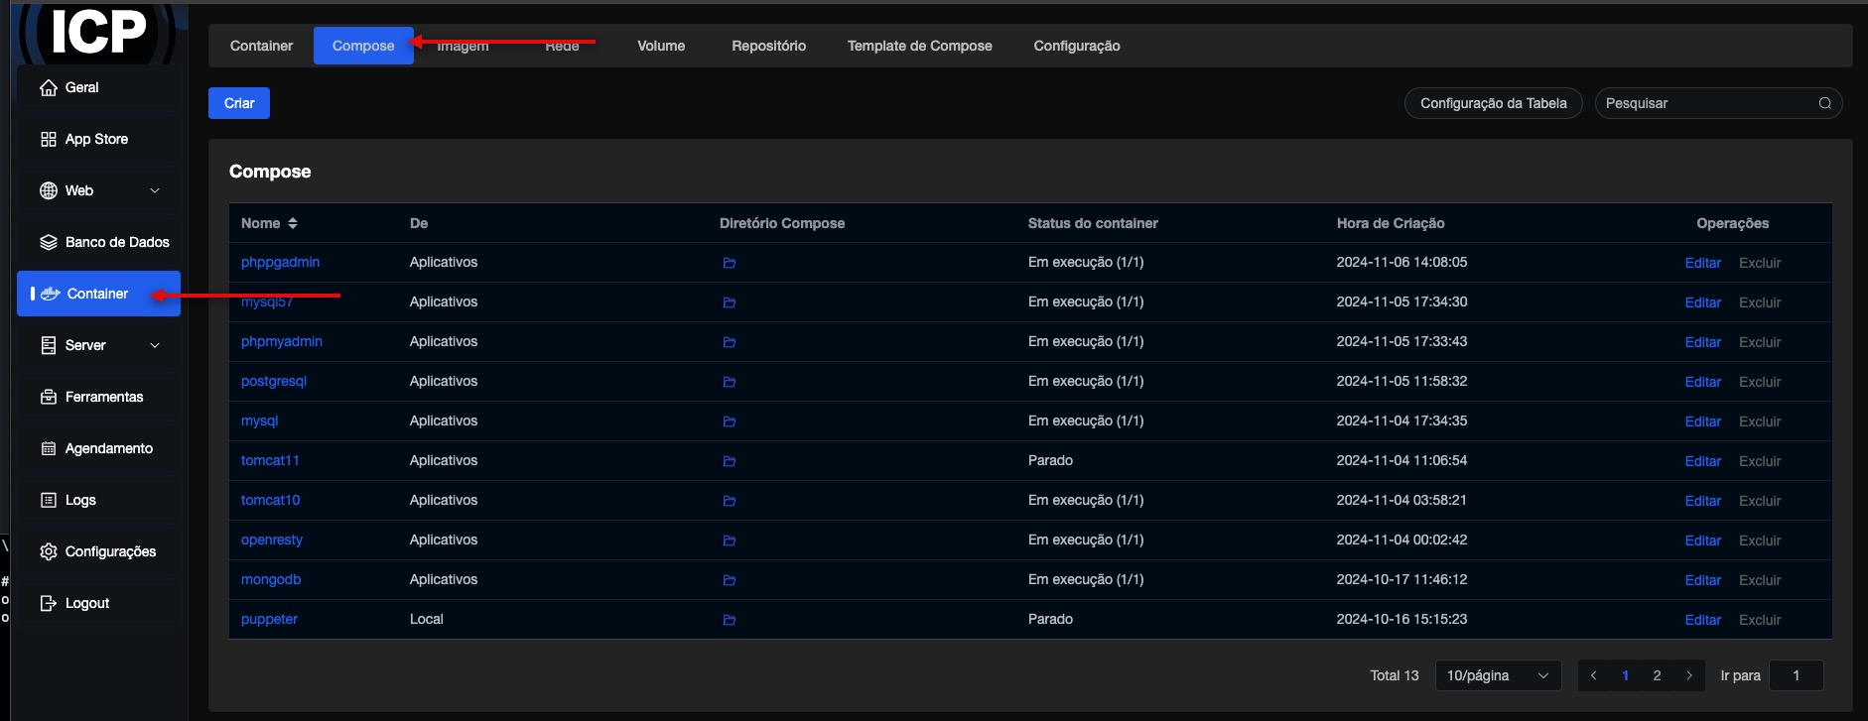Image resolution: width=1868 pixels, height=721 pixels.
Task: Open compose directory folder for phppgadmin
Action: point(729,263)
